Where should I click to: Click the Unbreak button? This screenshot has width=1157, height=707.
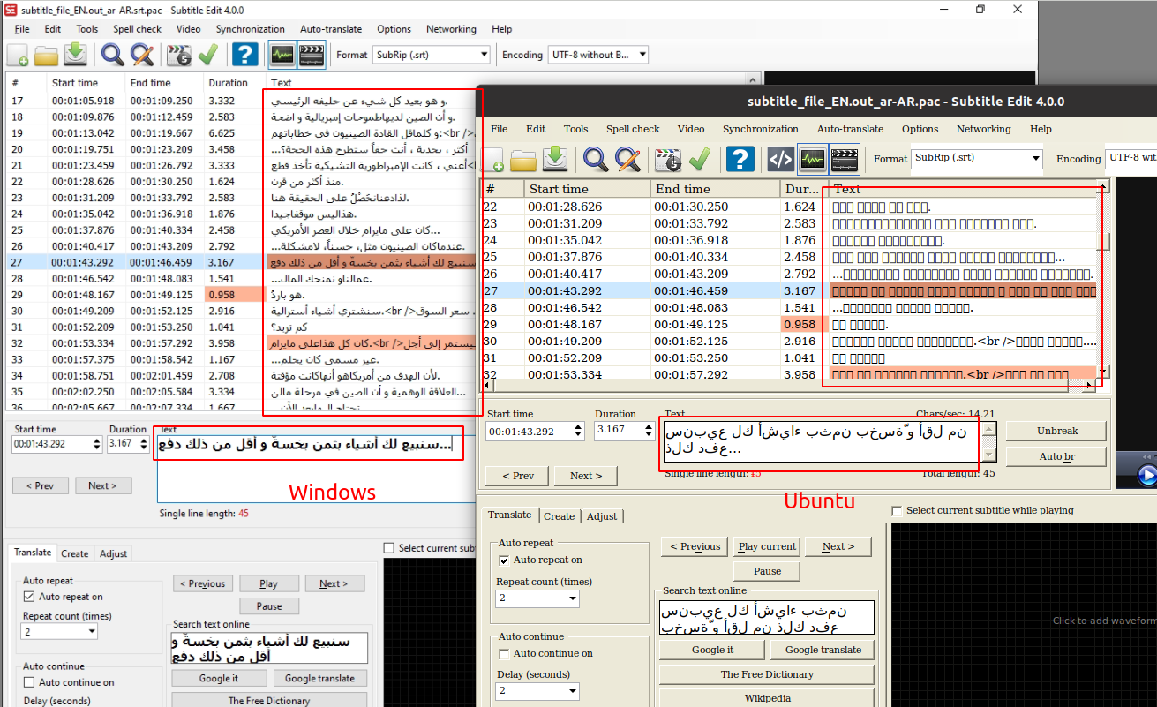point(1056,431)
